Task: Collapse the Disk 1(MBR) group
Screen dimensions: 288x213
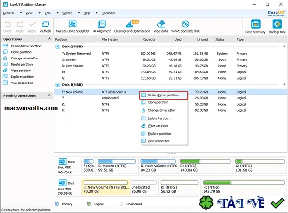Action: pos(284,84)
